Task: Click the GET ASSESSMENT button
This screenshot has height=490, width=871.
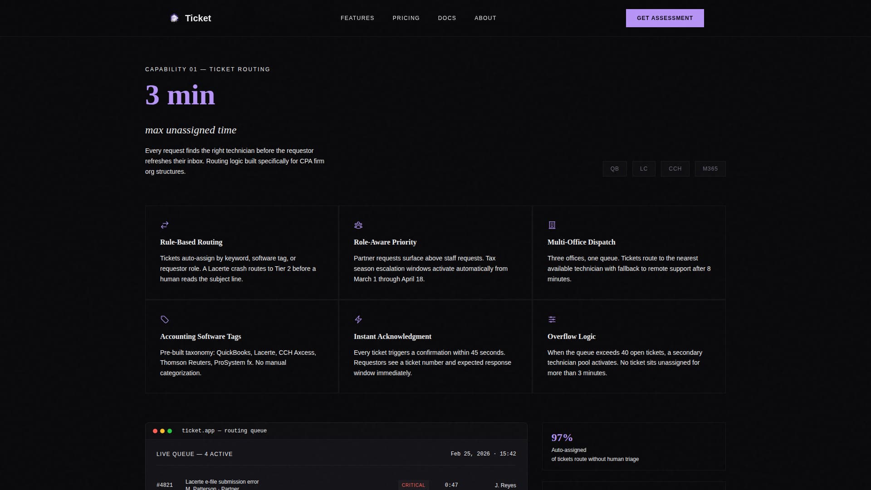Action: pyautogui.click(x=665, y=18)
